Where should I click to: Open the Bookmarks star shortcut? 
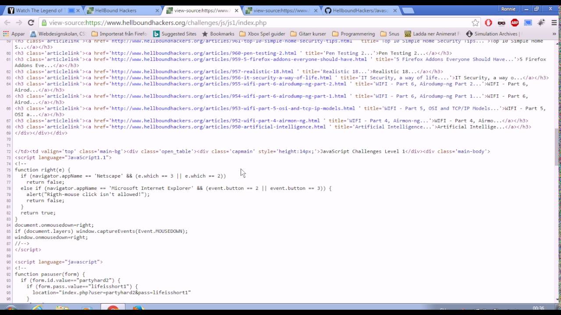tap(218, 34)
